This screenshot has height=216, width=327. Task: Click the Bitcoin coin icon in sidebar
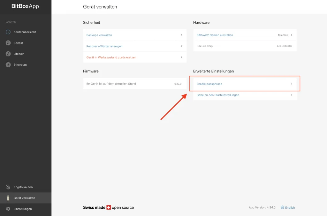[8, 43]
